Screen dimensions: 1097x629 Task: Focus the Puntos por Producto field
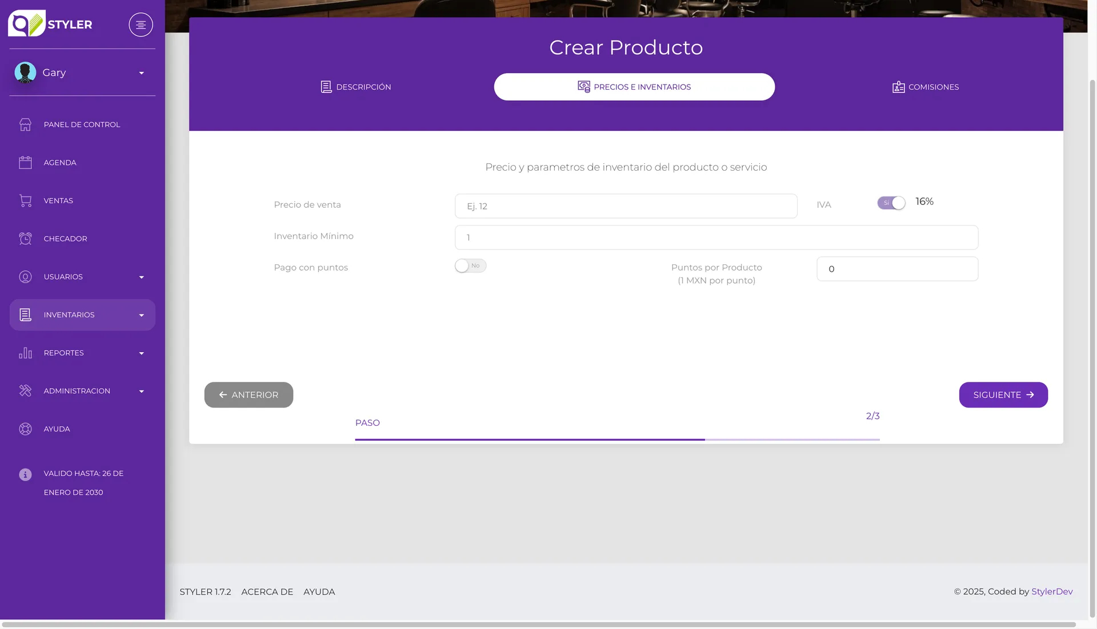coord(897,269)
